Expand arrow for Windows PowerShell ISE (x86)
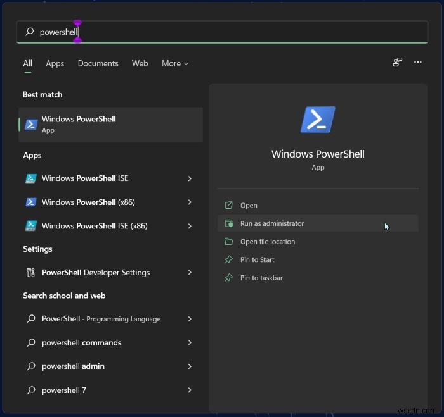444x417 pixels. (190, 226)
